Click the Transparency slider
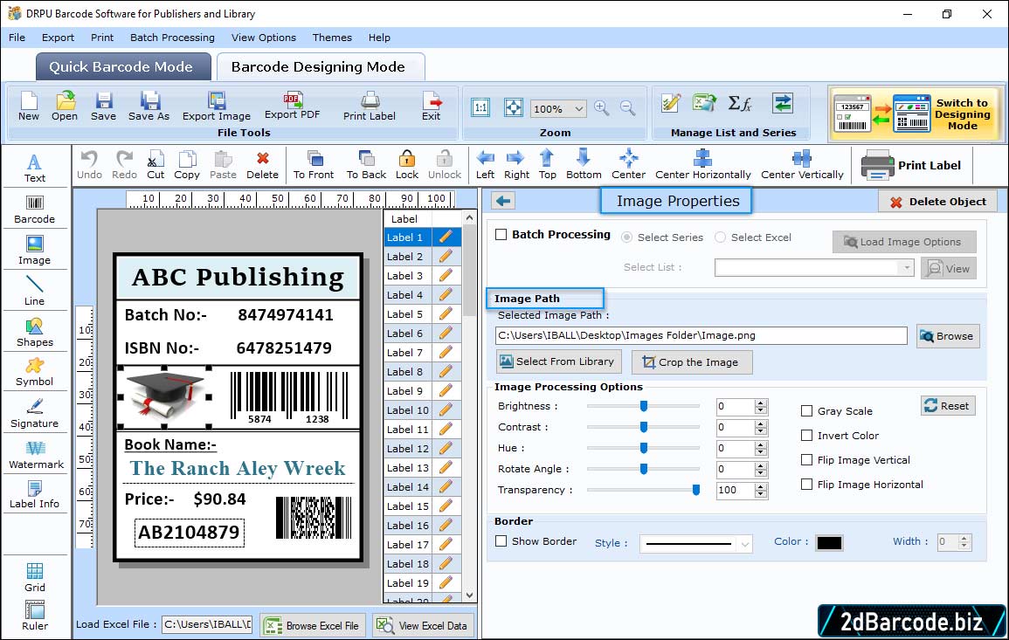The height and width of the screenshot is (640, 1009). (x=643, y=490)
